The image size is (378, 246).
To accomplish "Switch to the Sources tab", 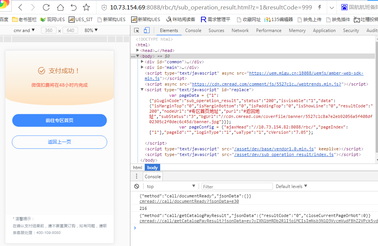I will 216,31.
